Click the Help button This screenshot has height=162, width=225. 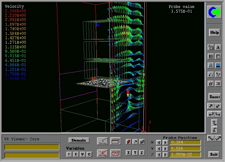[x=214, y=33]
